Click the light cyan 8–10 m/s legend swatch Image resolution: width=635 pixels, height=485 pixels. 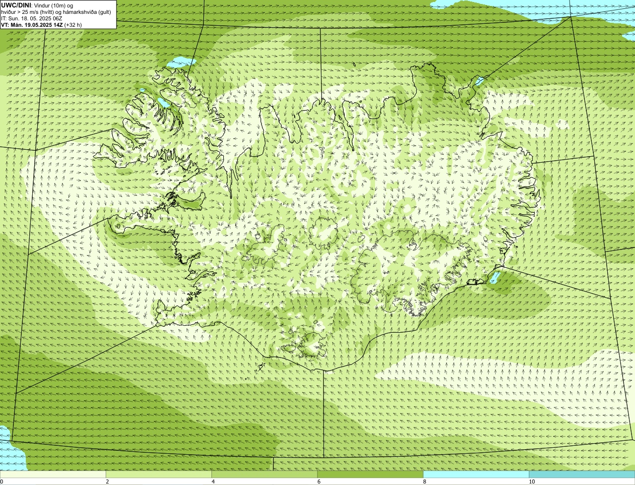[476, 475]
